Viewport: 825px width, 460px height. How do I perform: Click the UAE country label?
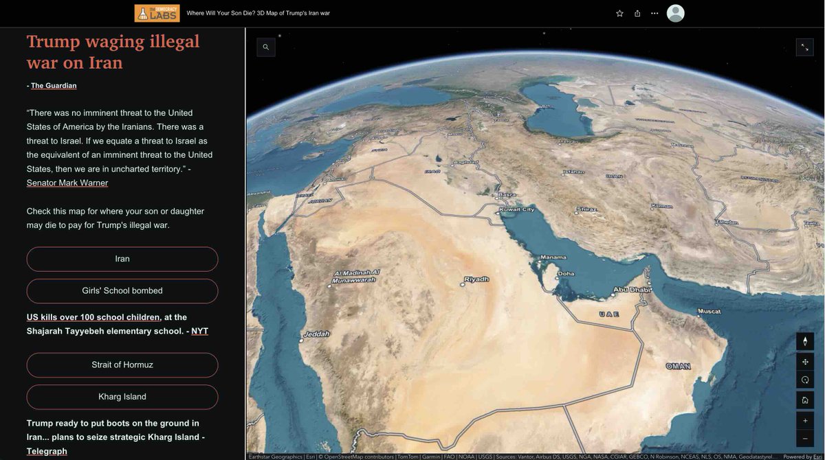(608, 314)
